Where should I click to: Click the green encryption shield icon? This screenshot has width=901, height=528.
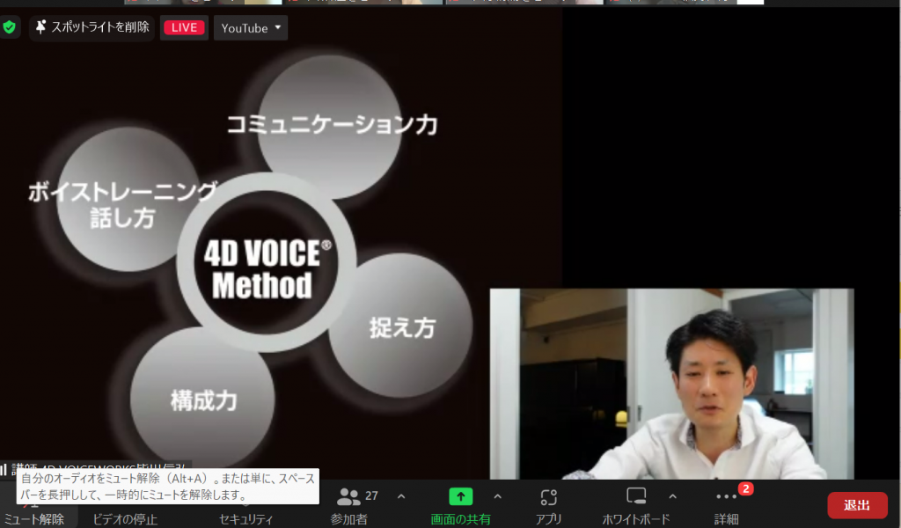(9, 27)
